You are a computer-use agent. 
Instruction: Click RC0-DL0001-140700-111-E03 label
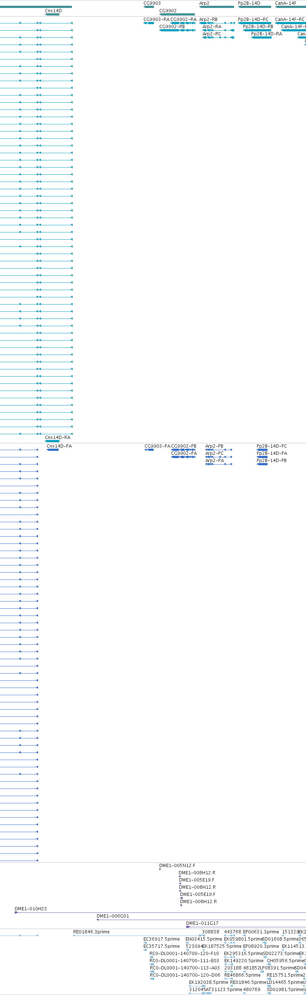184,961
